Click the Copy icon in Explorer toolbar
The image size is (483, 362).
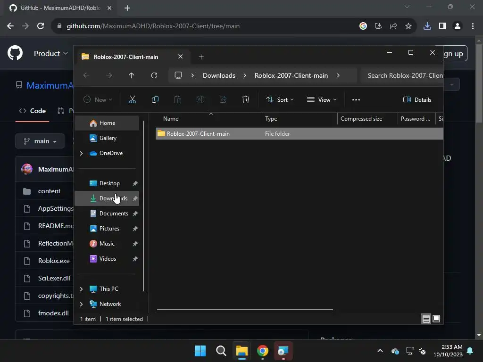point(155,99)
